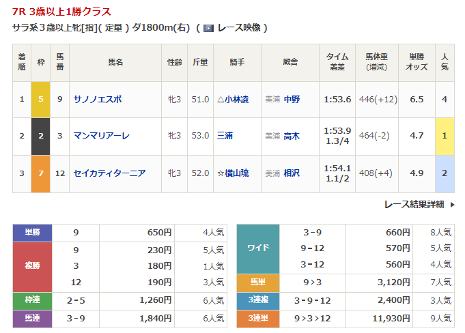Click trainer 高木 link

tap(292, 136)
